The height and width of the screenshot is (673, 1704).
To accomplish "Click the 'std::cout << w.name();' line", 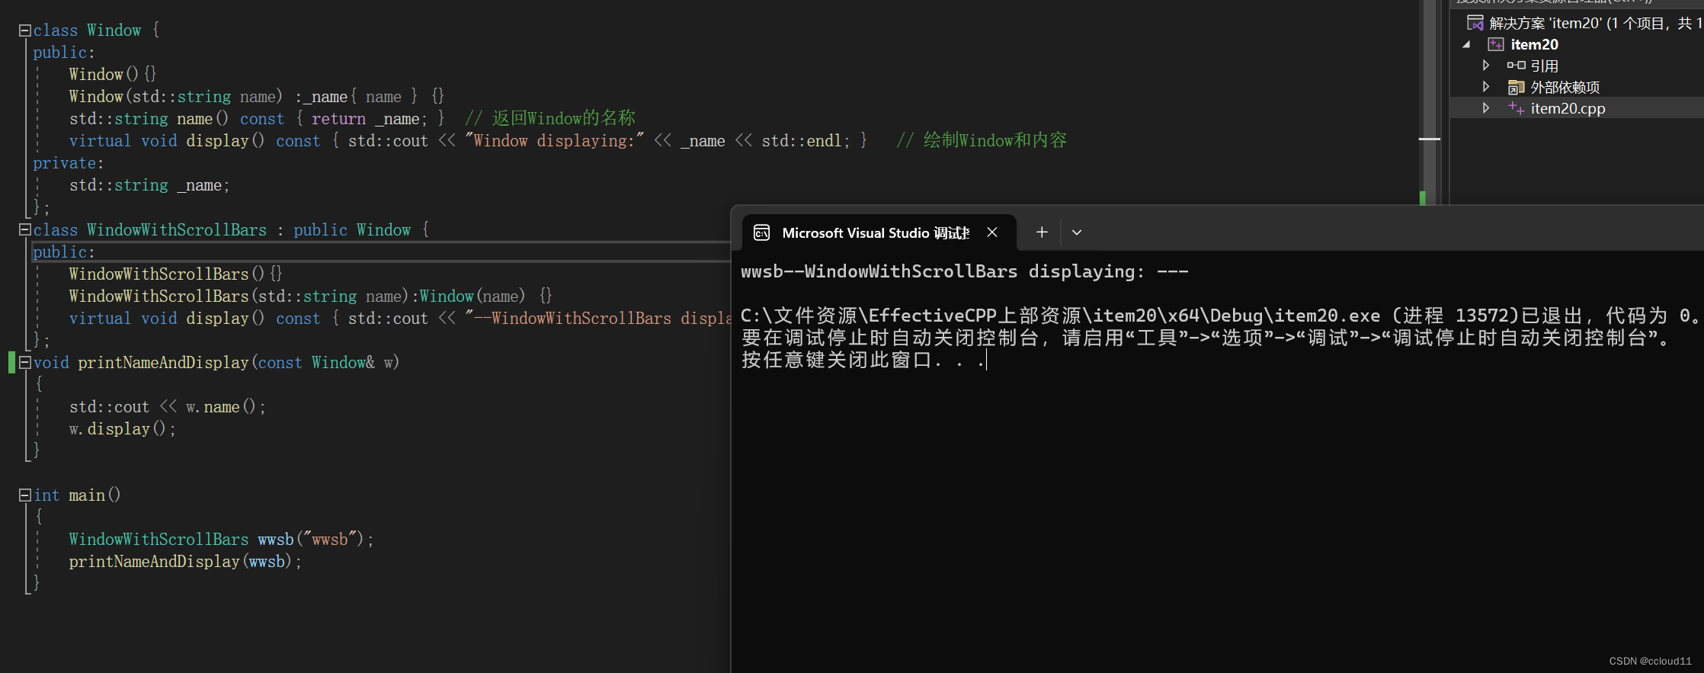I will tap(168, 407).
